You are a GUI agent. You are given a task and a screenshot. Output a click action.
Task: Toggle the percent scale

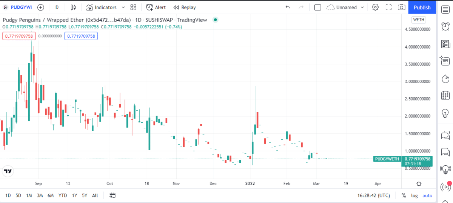point(404,195)
